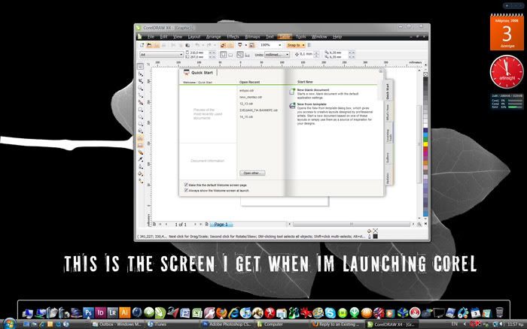Viewport: 527px width, 329px height.
Task: Open the File menu
Action: tap(151, 37)
